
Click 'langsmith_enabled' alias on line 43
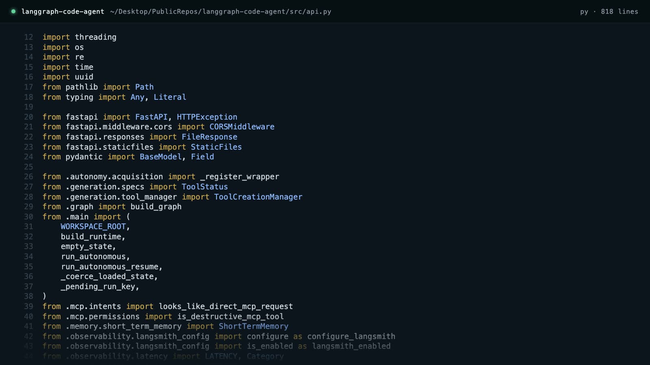pos(351,346)
